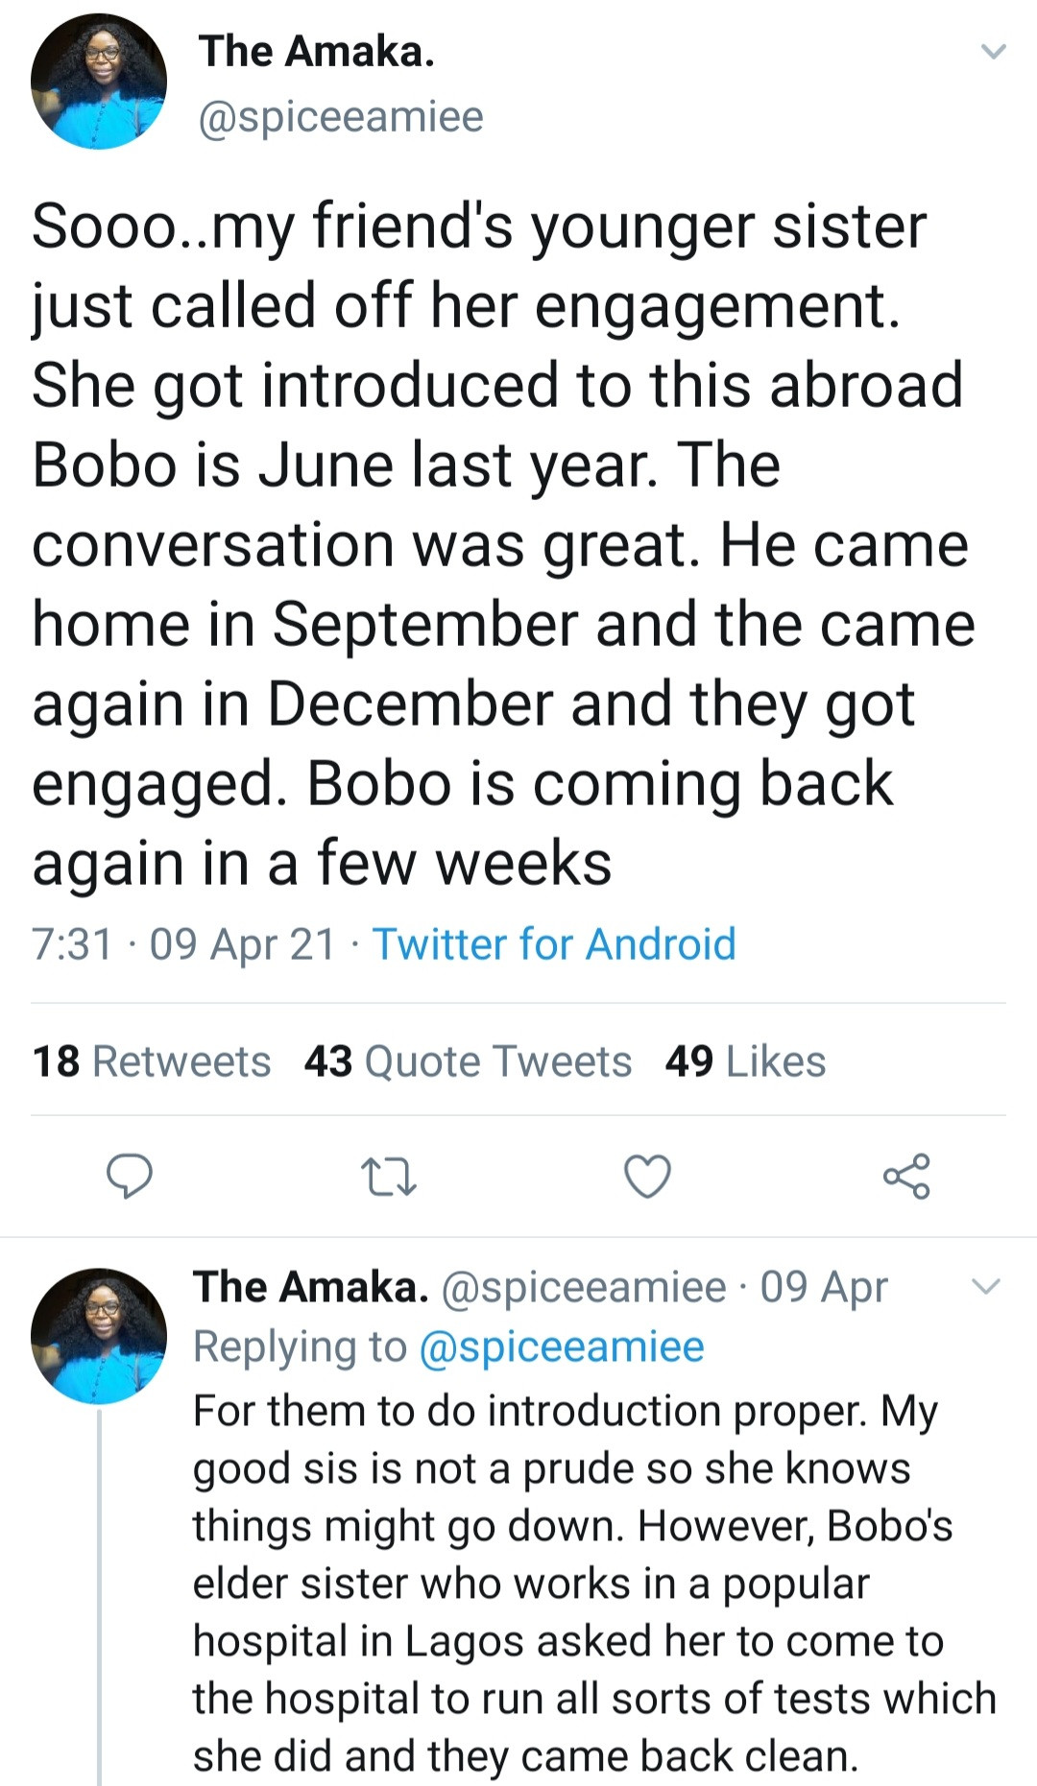Open the reply tweet about hospital tests
The image size is (1037, 1786).
[576, 1584]
